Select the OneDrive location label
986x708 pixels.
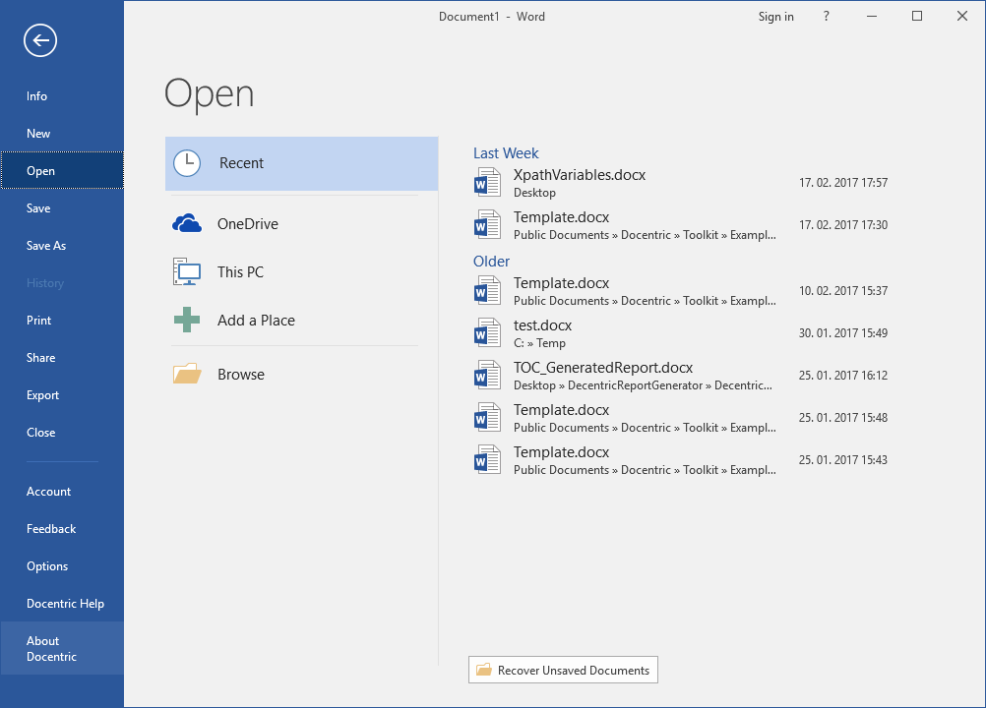[x=248, y=223]
